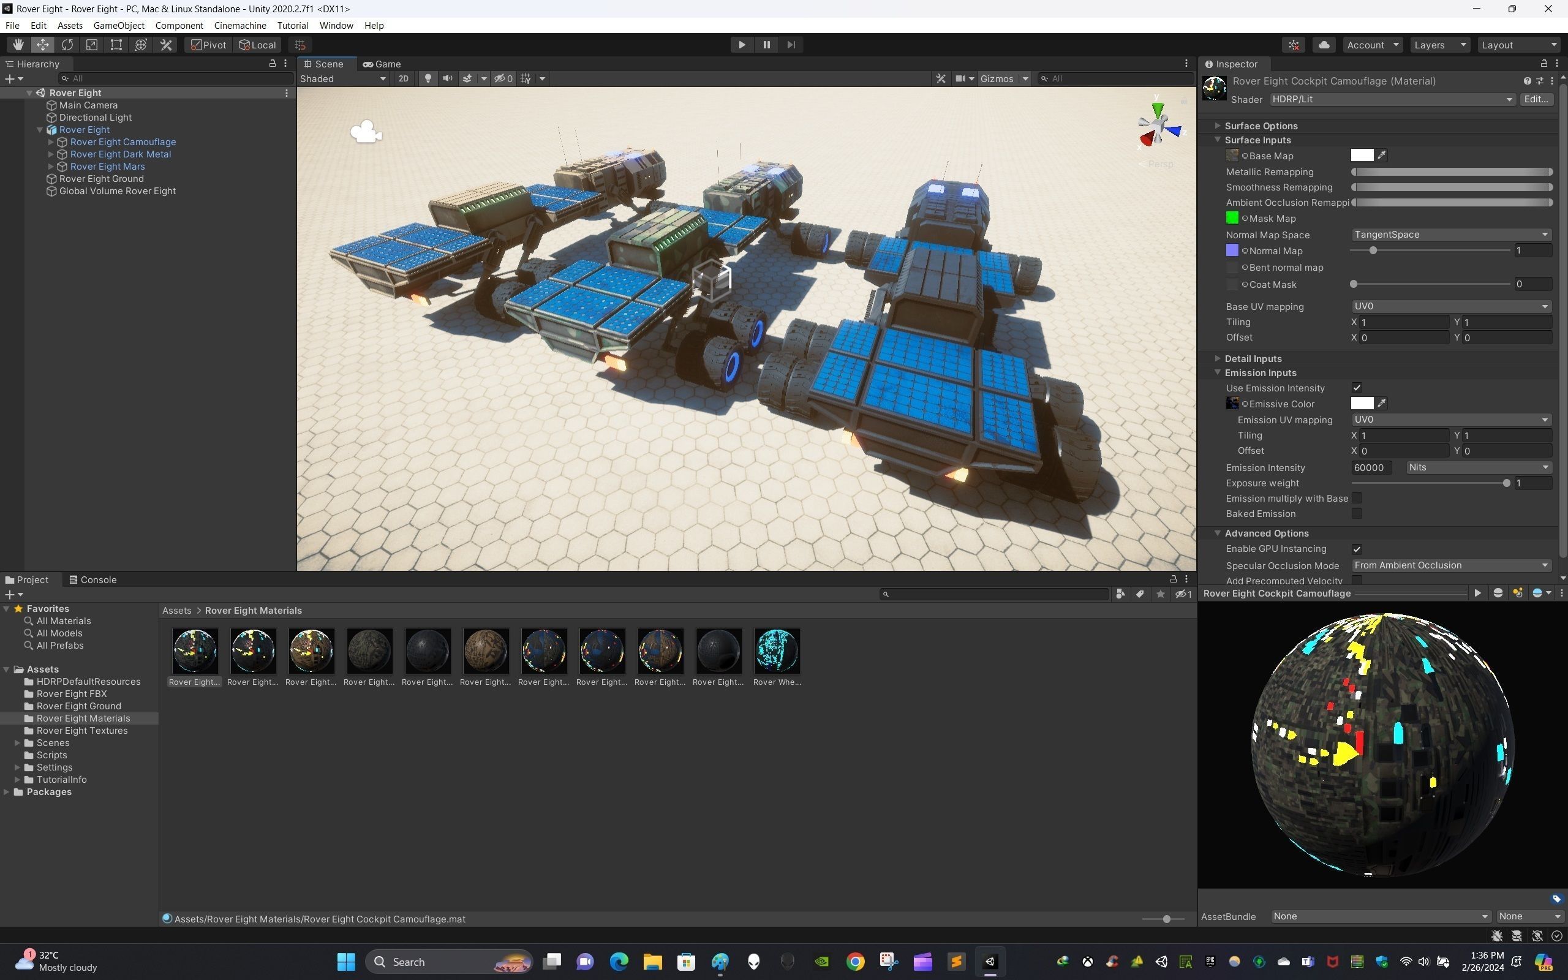Lock the Inspector panel

[x=1544, y=64]
